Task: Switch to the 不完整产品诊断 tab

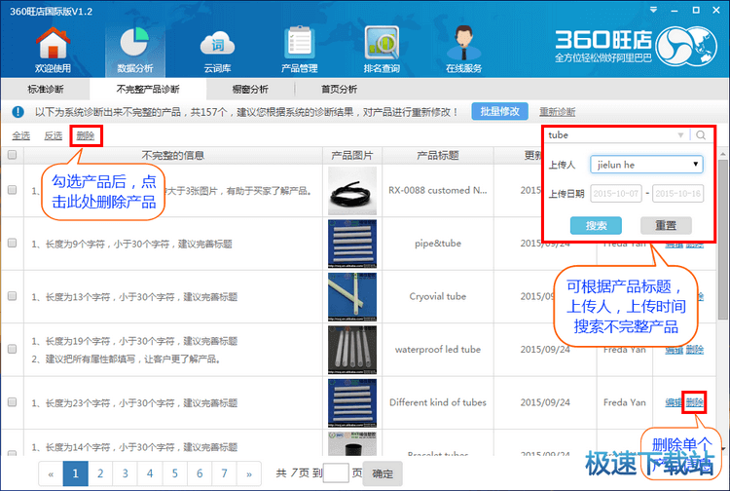Action: click(x=148, y=89)
